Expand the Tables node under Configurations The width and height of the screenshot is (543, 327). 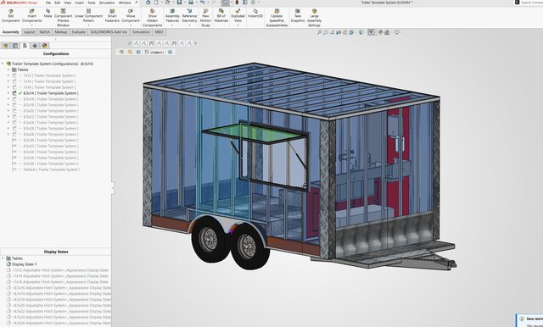tap(8, 69)
